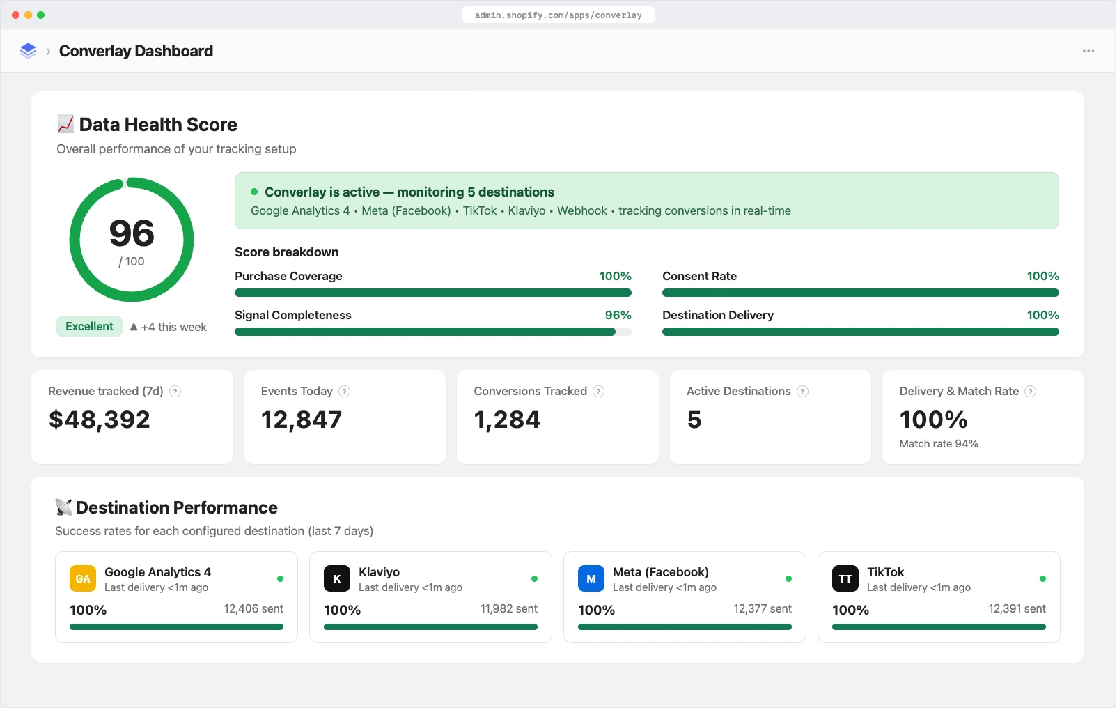Click the address bar showing admin.shopify.com/apps/converlay
The image size is (1117, 708).
tap(558, 15)
